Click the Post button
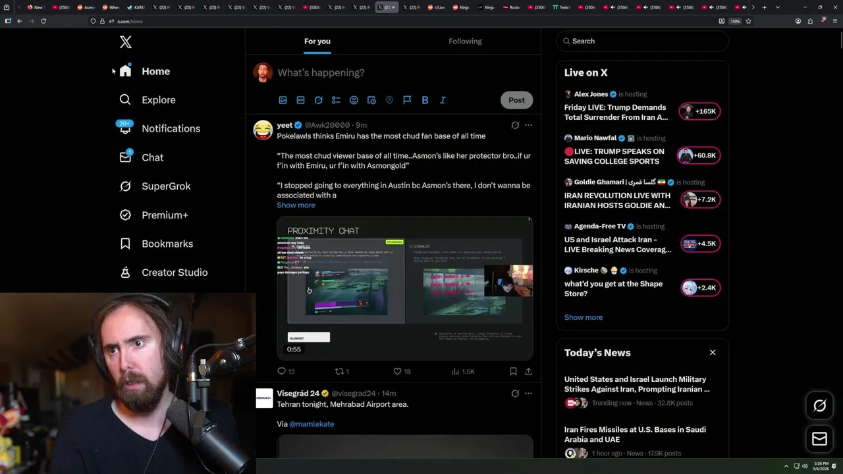Image resolution: width=843 pixels, height=474 pixels. click(x=516, y=100)
